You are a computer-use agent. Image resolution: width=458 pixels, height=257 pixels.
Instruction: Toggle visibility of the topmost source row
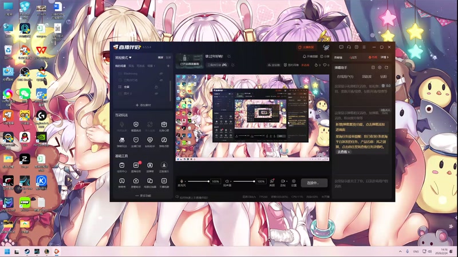pyautogui.click(x=161, y=74)
